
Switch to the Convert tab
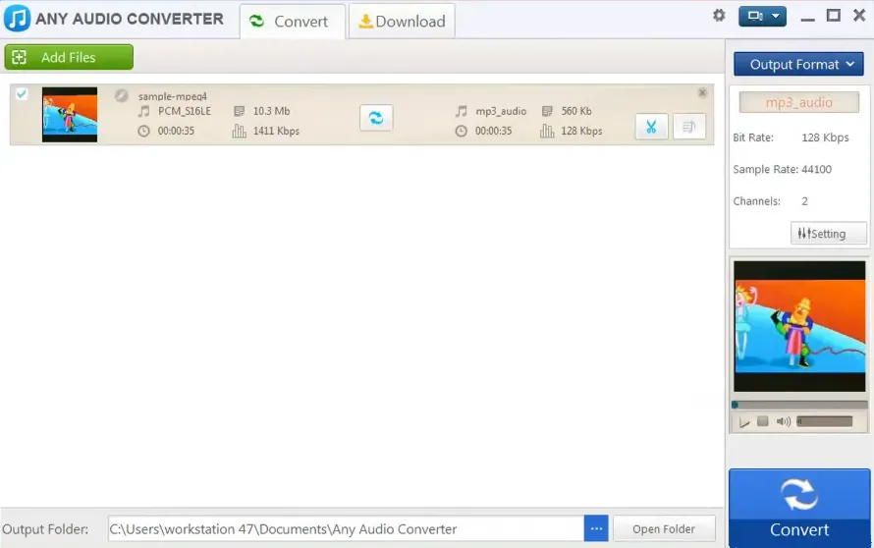coord(293,22)
